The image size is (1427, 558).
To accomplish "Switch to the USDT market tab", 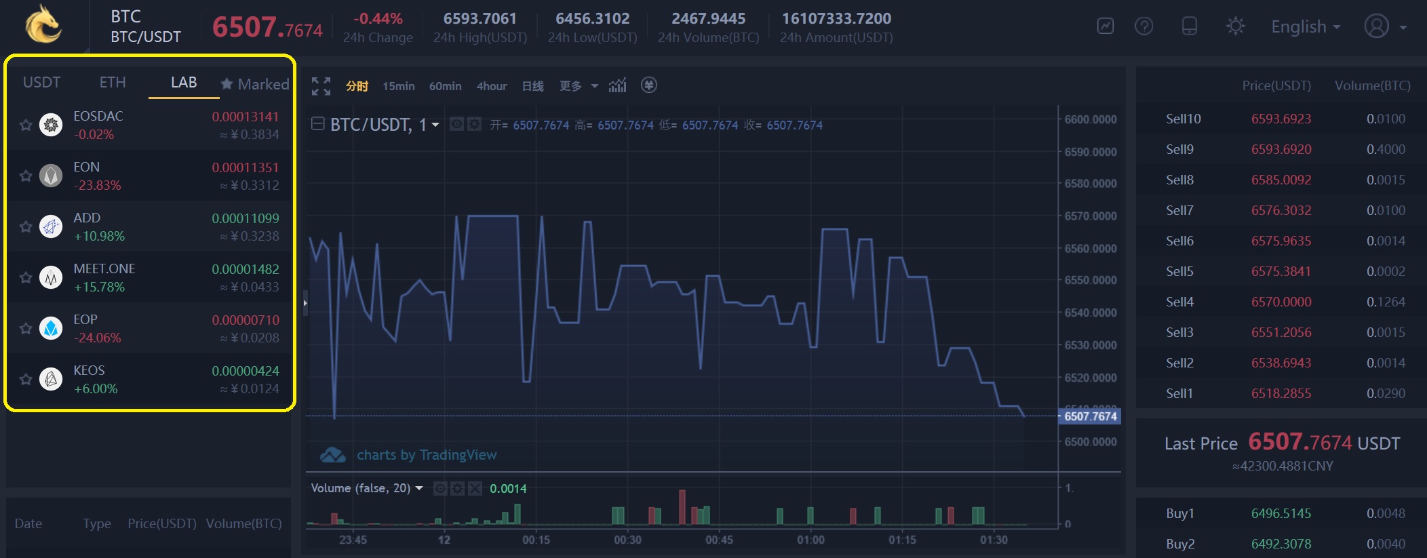I will pyautogui.click(x=41, y=83).
